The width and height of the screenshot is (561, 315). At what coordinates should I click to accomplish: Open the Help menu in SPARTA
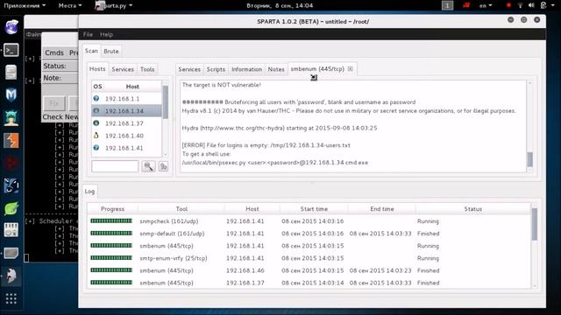tap(106, 34)
